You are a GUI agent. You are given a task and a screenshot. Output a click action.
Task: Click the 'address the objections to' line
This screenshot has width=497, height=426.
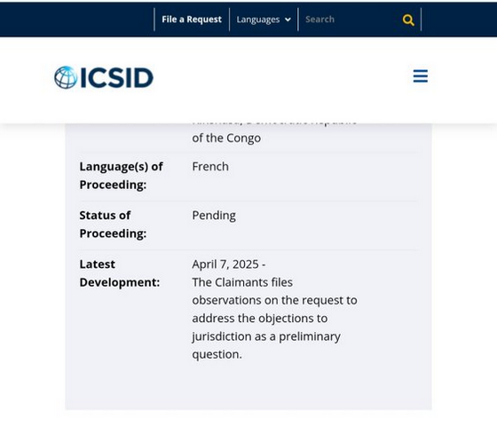pyautogui.click(x=259, y=319)
